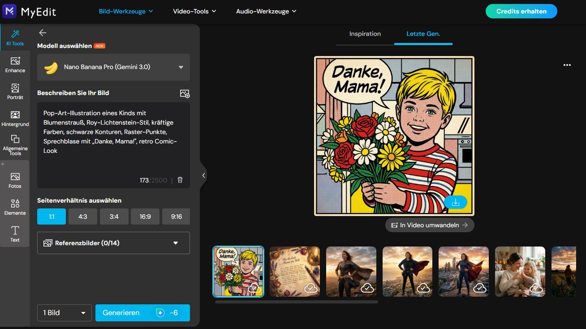The height and width of the screenshot is (329, 586).
Task: Open the KI Tools sidebar panel
Action: coord(15,38)
